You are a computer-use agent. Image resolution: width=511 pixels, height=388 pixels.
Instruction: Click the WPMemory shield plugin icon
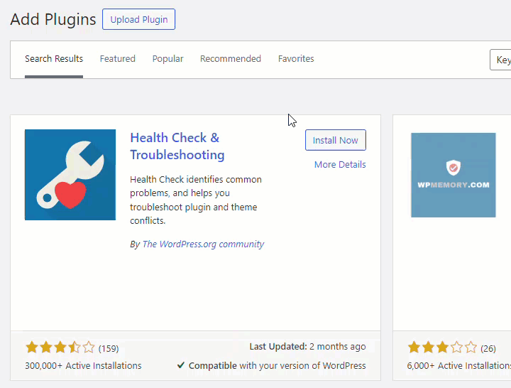(454, 175)
